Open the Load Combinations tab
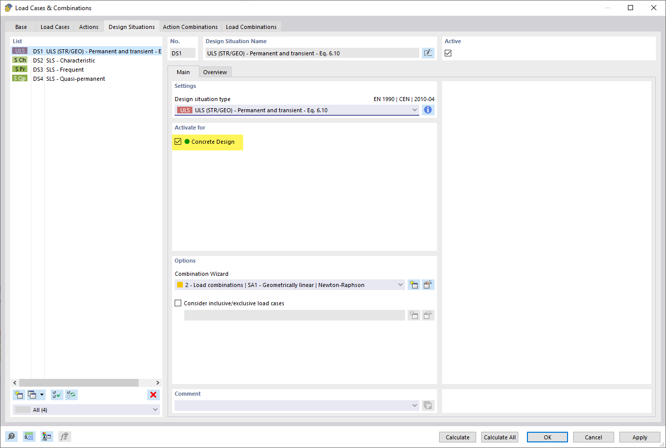Screen dimensions: 666x448 click(251, 27)
